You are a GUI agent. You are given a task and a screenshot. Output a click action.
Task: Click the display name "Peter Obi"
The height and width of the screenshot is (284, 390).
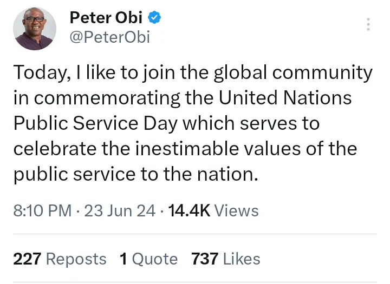pos(106,18)
